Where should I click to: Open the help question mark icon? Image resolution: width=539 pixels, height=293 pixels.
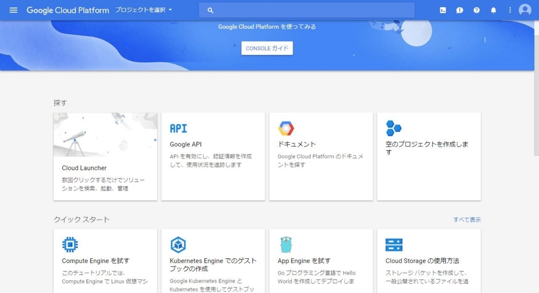point(476,11)
